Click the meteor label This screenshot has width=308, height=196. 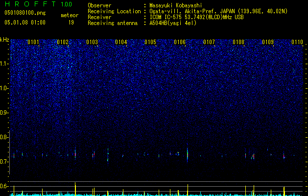[70, 15]
